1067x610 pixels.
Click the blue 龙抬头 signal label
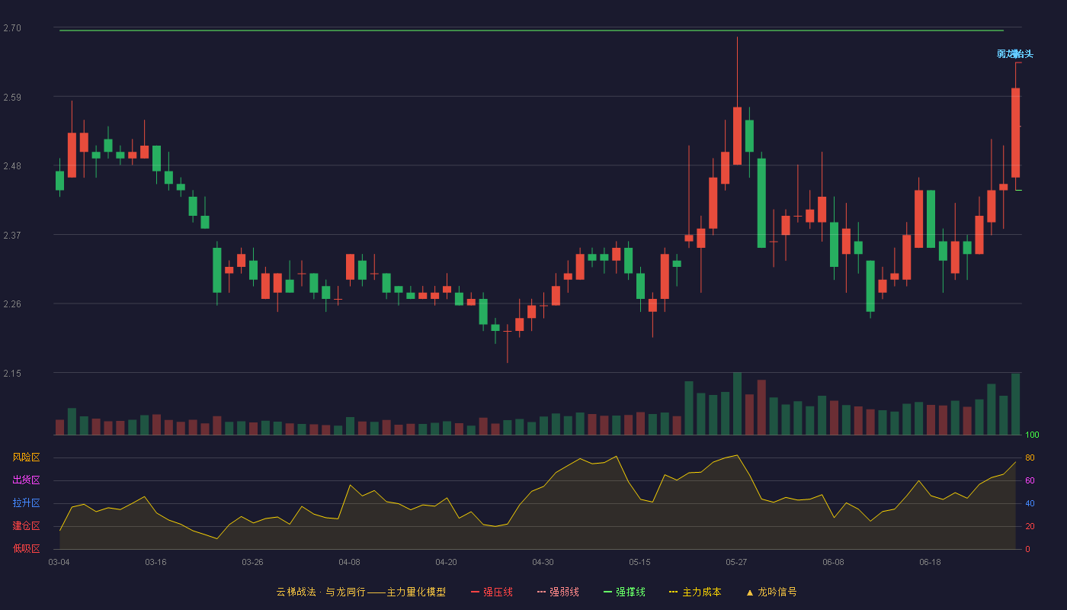(1015, 53)
